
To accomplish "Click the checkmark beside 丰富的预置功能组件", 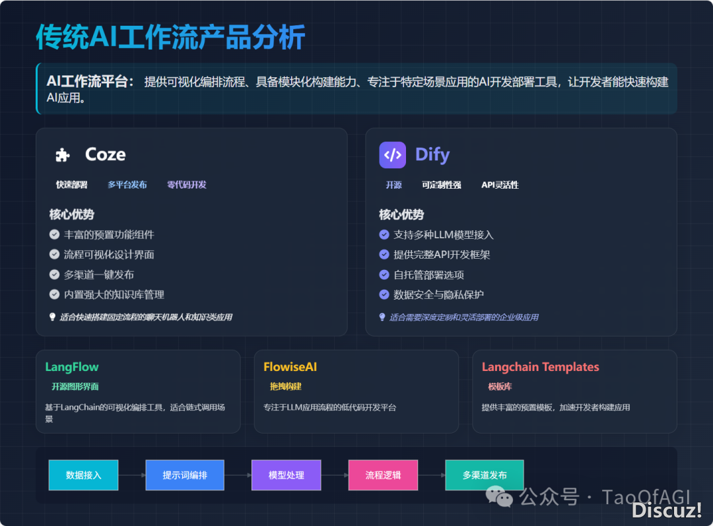I will (x=55, y=234).
